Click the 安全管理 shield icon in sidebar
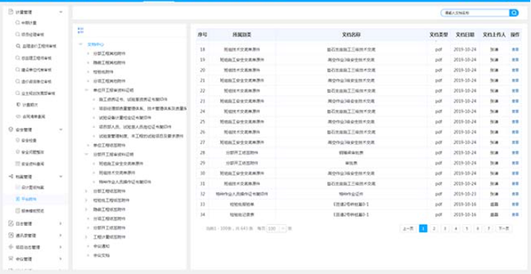Viewport: 531px width, 274px height. tap(10, 129)
